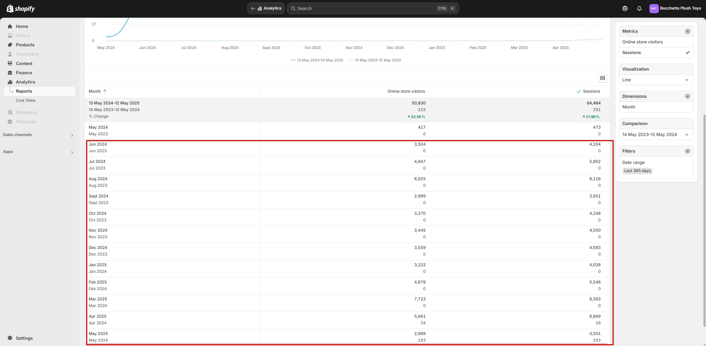Screen dimensions: 706x346
Task: Click the table columns layout icon
Action: 602,78
